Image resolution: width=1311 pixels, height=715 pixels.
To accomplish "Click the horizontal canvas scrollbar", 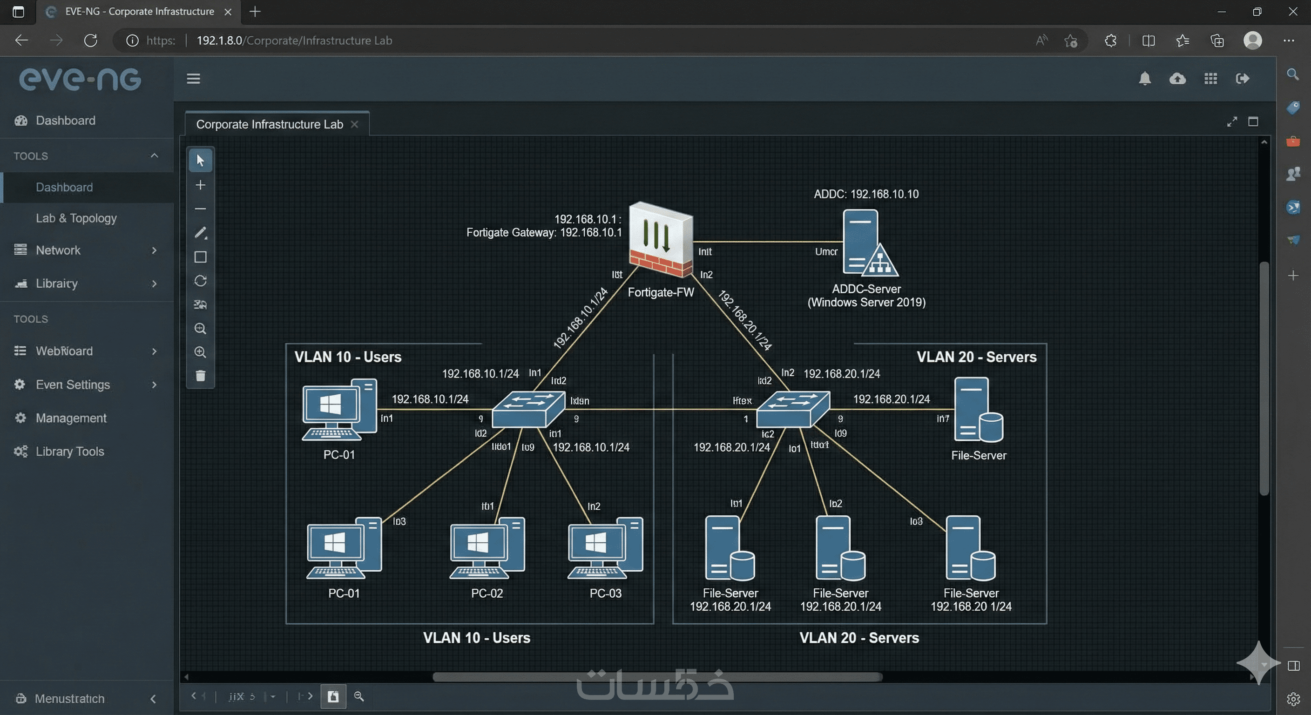I will coord(656,677).
